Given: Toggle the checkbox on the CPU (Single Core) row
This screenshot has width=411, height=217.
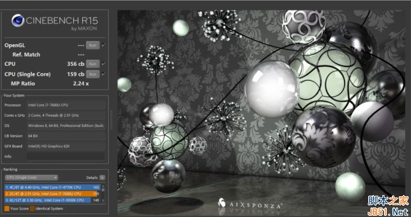Looking at the screenshot, I should click(104, 74).
